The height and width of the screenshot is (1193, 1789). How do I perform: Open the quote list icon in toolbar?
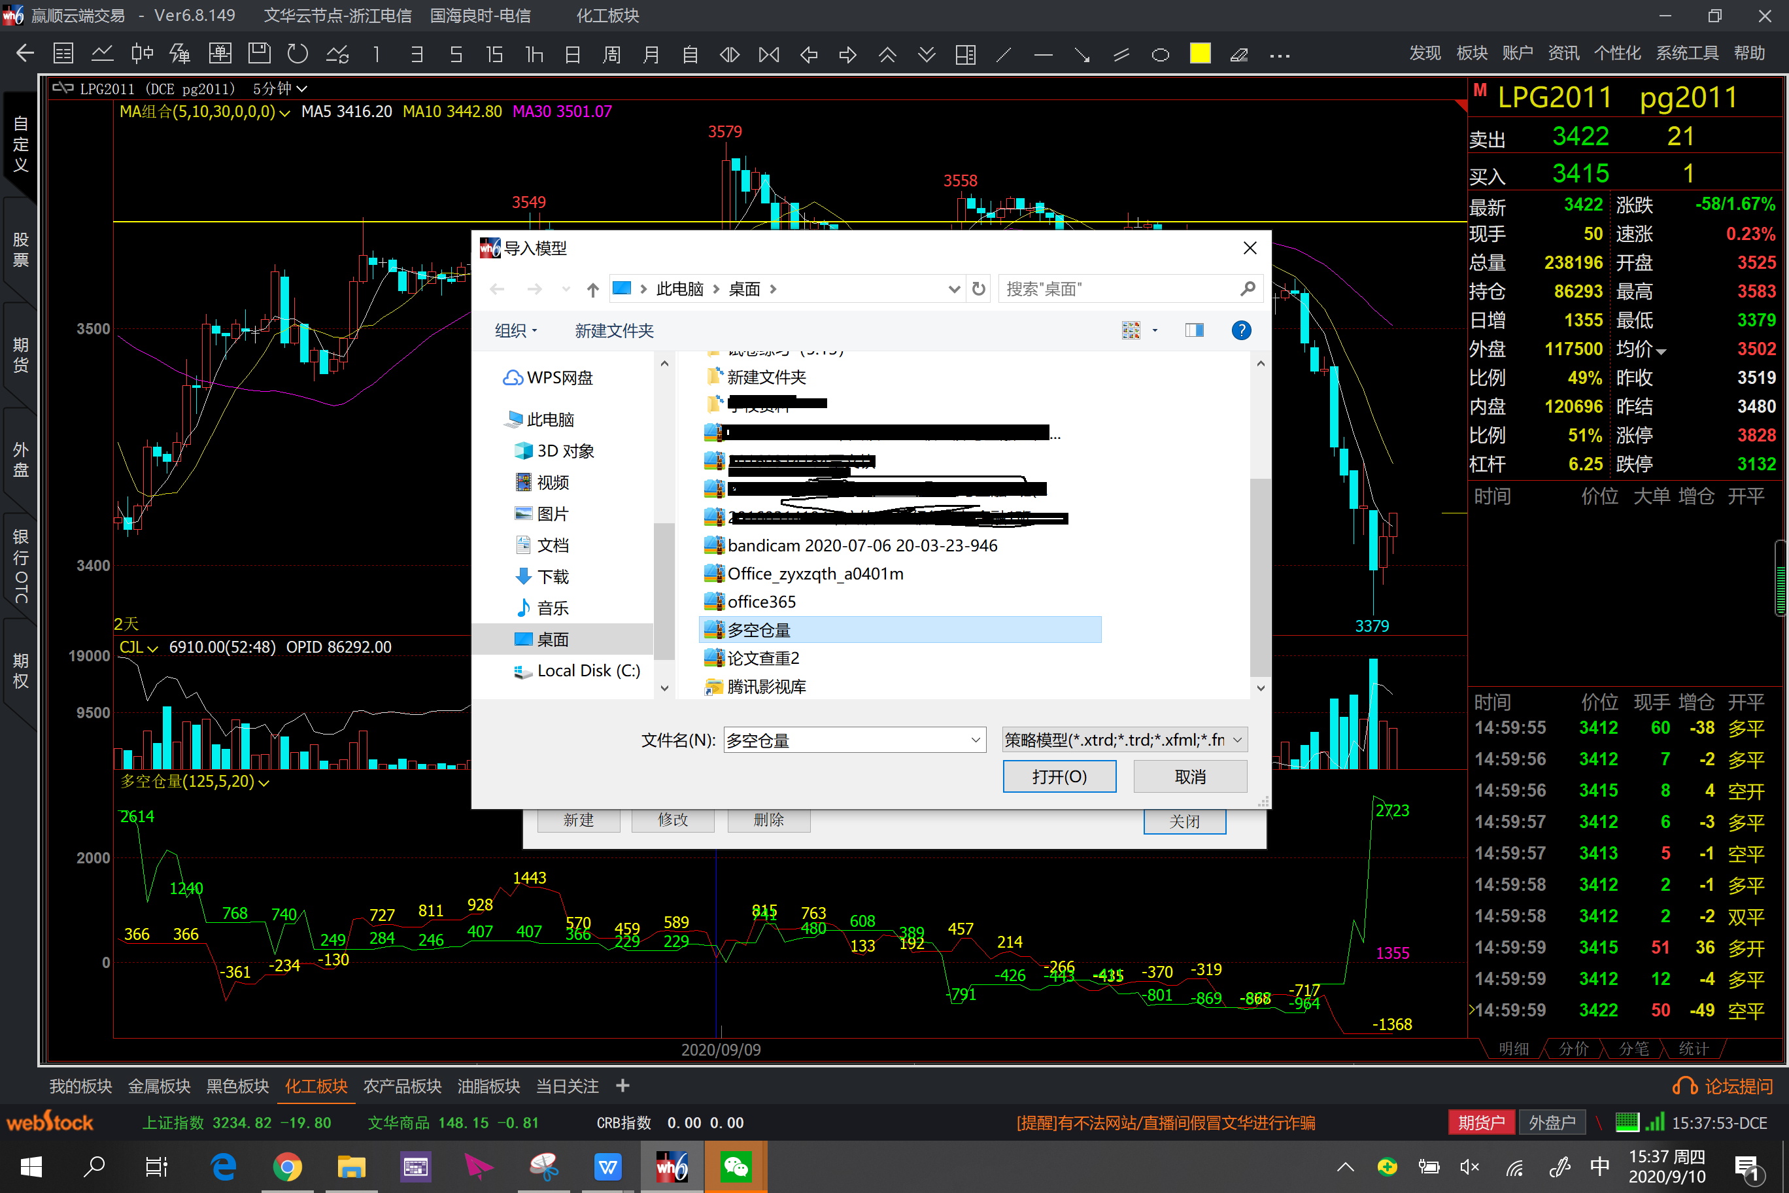(63, 53)
